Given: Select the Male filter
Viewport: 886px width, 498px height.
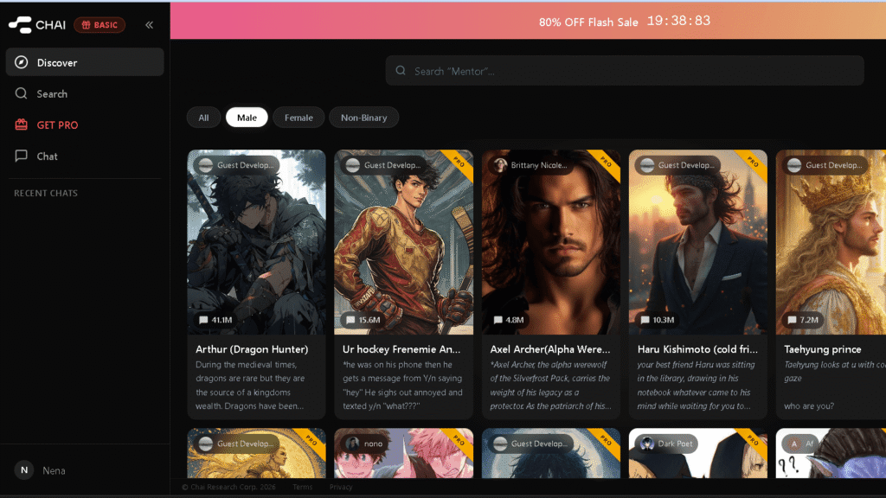Looking at the screenshot, I should click(x=247, y=118).
